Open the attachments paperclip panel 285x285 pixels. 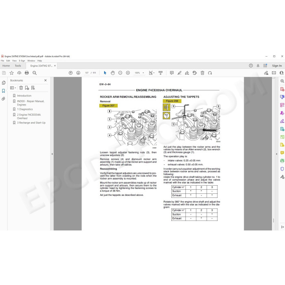[x=3, y=99]
